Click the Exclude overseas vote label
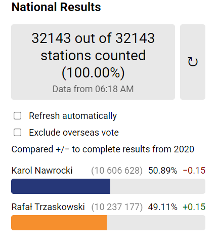This screenshot has width=217, height=247. pos(74,133)
